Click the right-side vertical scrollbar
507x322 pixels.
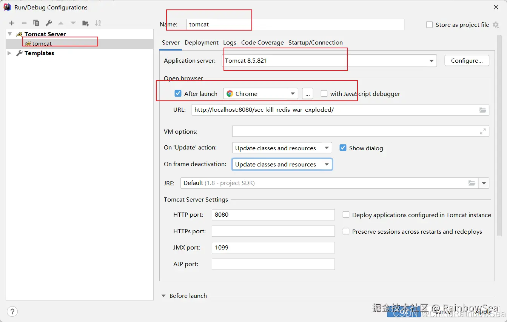pos(499,136)
